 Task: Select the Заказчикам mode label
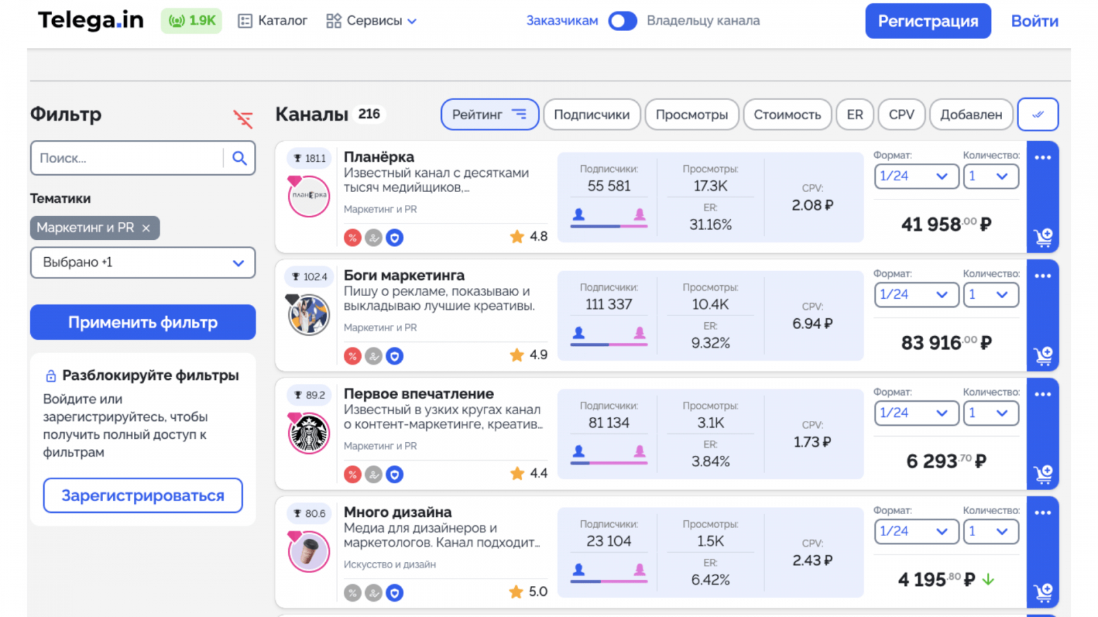pos(562,21)
